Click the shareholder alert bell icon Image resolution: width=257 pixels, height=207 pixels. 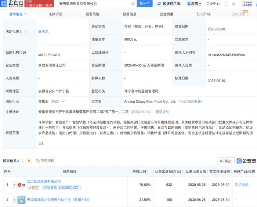pyautogui.click(x=29, y=161)
